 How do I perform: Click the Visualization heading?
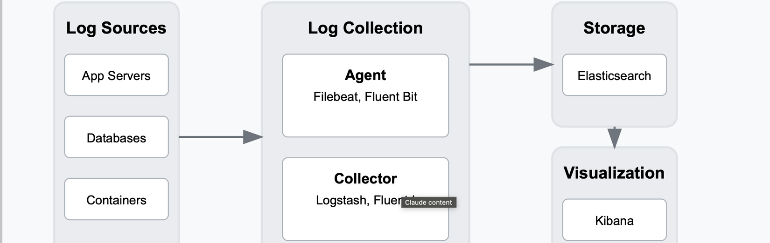[x=614, y=173]
